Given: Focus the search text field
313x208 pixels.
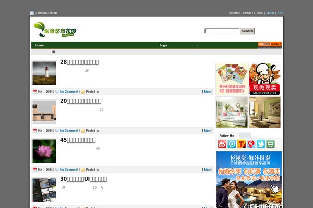Looking at the screenshot, I should (222, 31).
